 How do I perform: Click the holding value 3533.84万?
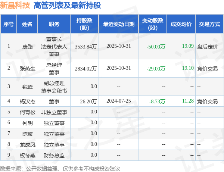click(x=86, y=47)
